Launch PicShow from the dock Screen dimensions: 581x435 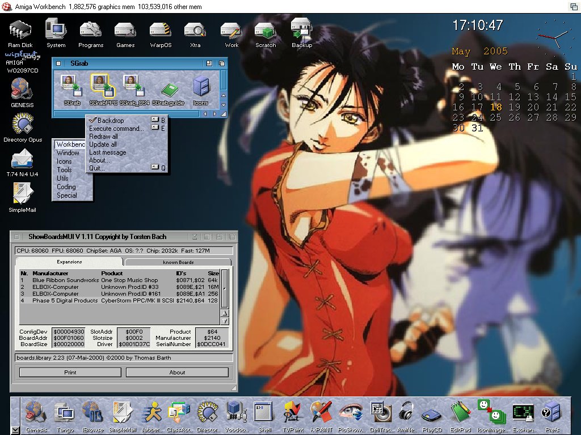(x=350, y=416)
